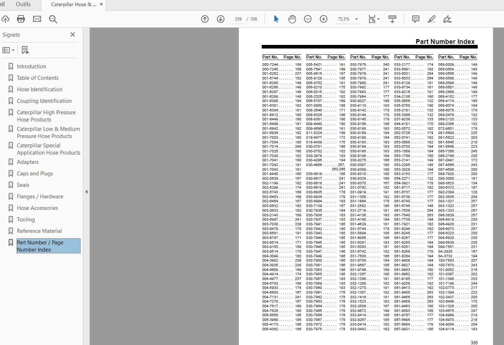504x345 pixels.
Task: Activate the hand pan tool
Action: coord(292,19)
